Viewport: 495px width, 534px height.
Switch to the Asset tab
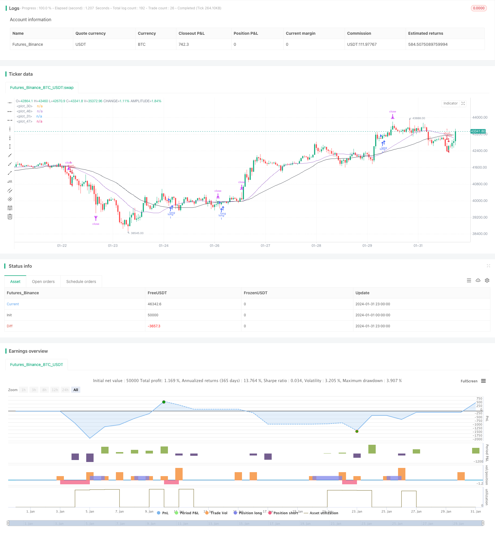click(x=15, y=282)
